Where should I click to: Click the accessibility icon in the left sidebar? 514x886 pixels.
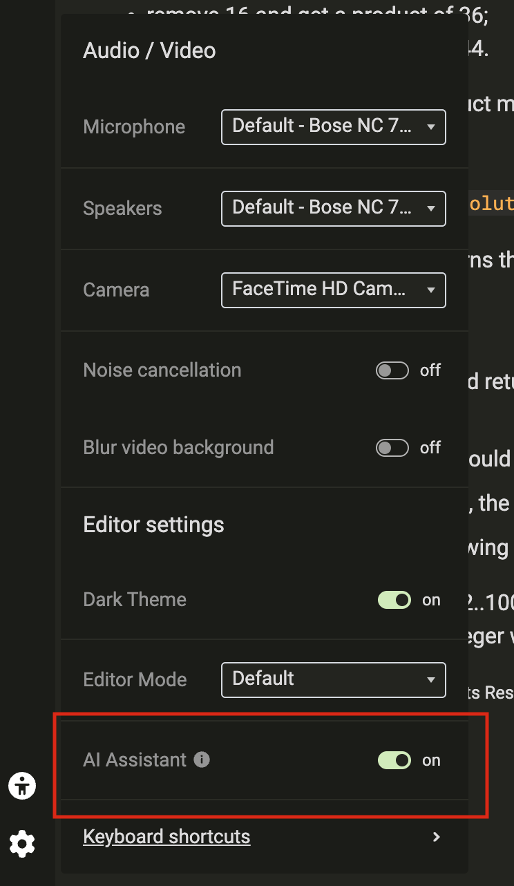tap(23, 786)
